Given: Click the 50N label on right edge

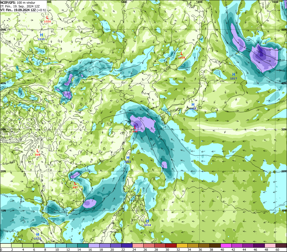Looking at the screenshot, I should click(284, 30).
